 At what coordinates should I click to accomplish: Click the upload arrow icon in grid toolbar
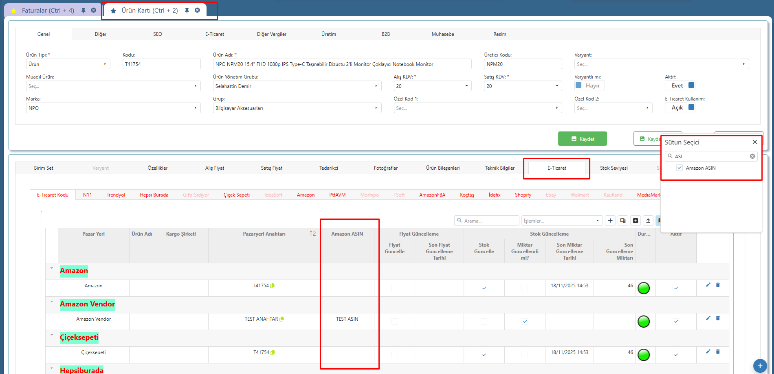648,221
